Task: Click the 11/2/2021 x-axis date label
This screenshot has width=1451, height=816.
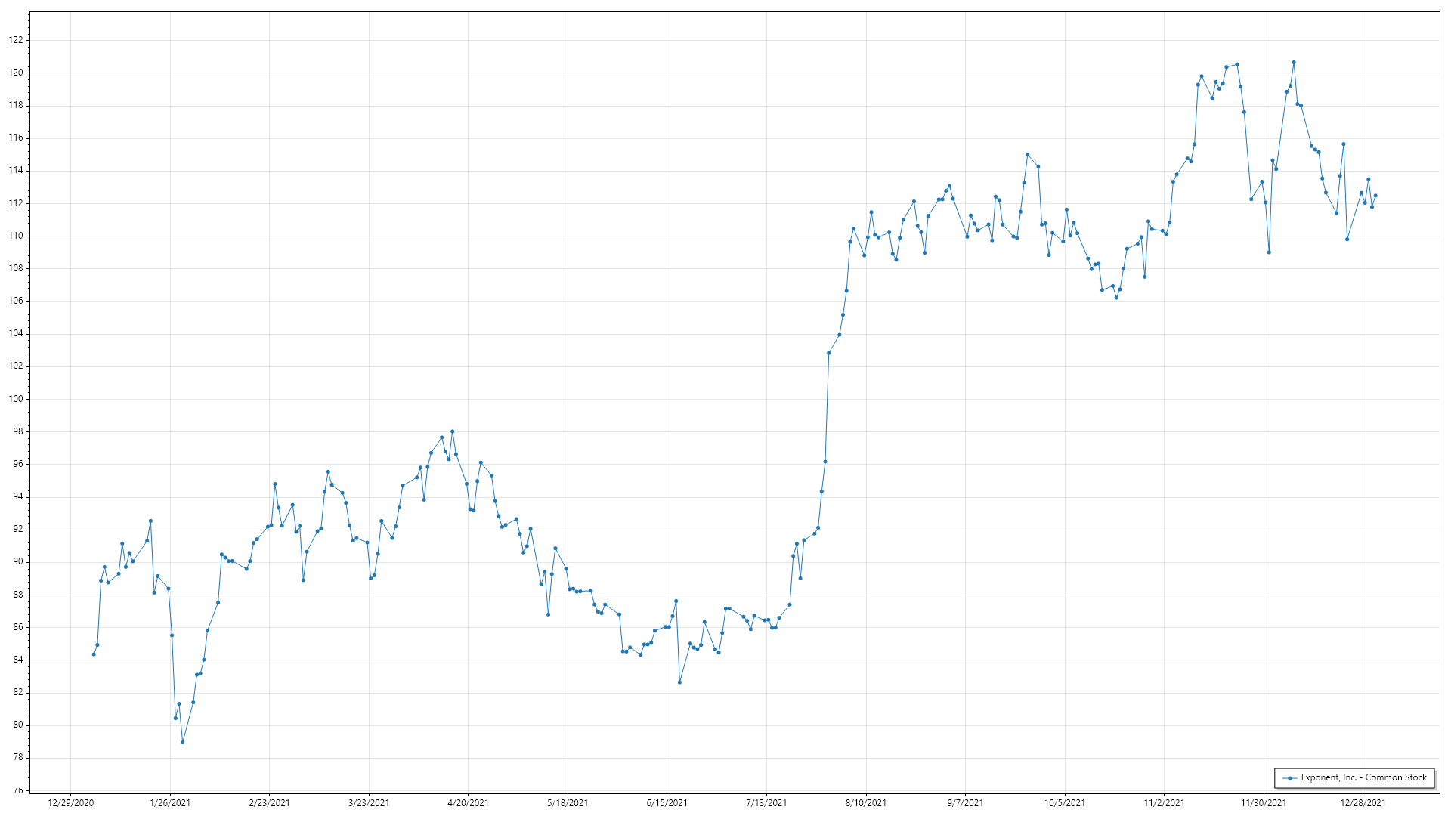Action: point(1164,802)
